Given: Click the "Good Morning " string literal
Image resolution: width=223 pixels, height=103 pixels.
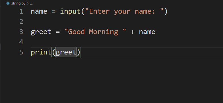Looking at the screenshot, I should 95,32.
